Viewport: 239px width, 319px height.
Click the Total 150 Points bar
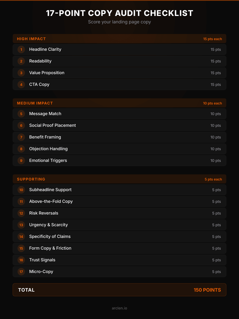click(x=119, y=290)
